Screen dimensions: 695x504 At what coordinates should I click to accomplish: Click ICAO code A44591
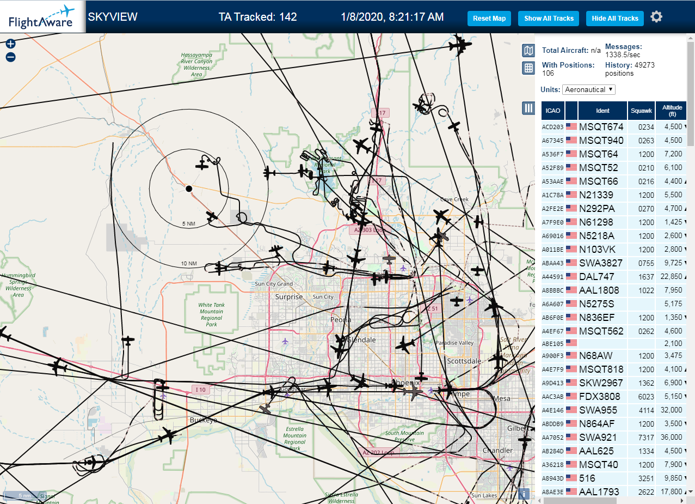pyautogui.click(x=553, y=277)
